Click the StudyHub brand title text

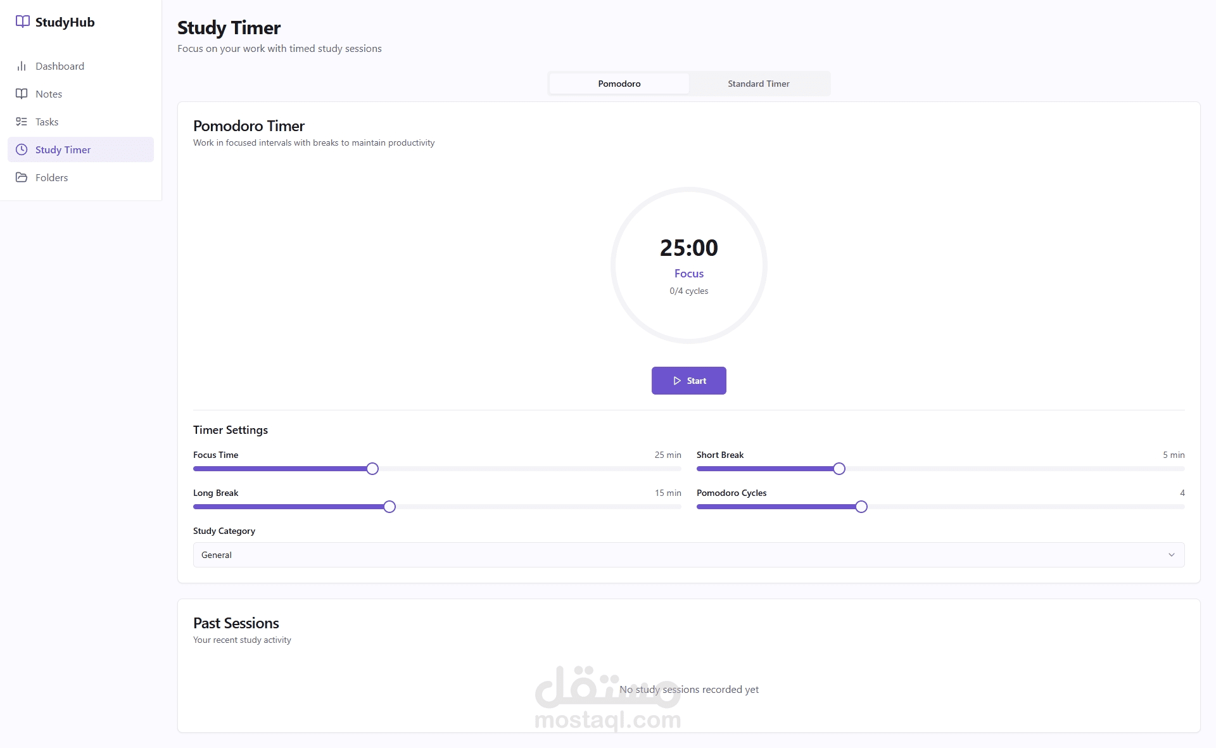coord(65,22)
